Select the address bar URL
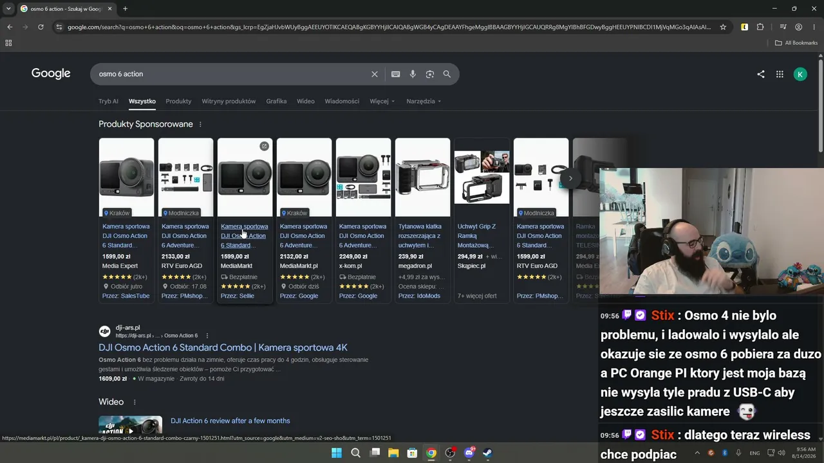The width and height of the screenshot is (824, 463). click(x=389, y=27)
